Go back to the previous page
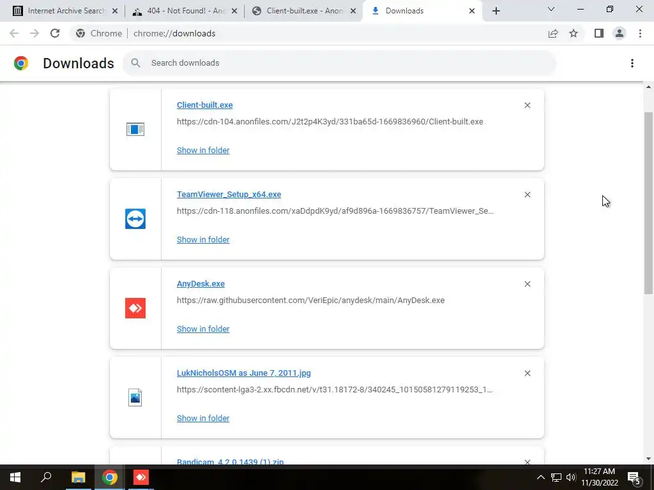This screenshot has width=654, height=490. (x=14, y=33)
